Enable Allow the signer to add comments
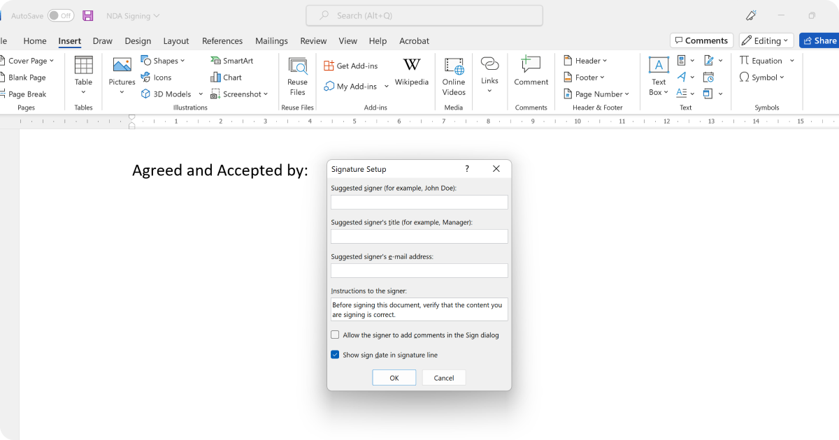This screenshot has height=440, width=839. coord(336,335)
